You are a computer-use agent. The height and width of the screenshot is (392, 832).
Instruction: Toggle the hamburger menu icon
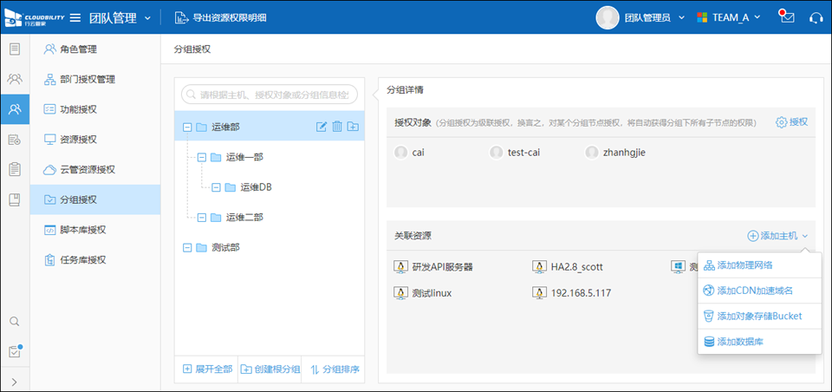75,17
